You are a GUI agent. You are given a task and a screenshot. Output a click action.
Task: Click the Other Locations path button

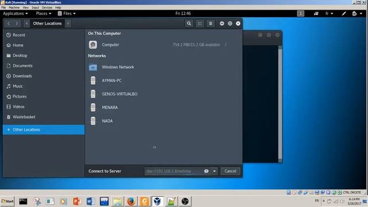coord(47,24)
